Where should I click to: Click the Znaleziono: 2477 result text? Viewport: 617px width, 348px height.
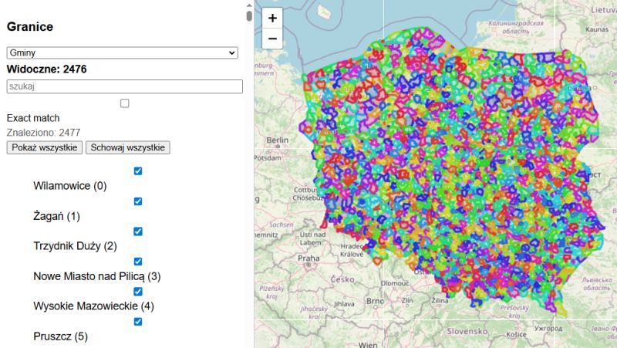pyautogui.click(x=44, y=133)
